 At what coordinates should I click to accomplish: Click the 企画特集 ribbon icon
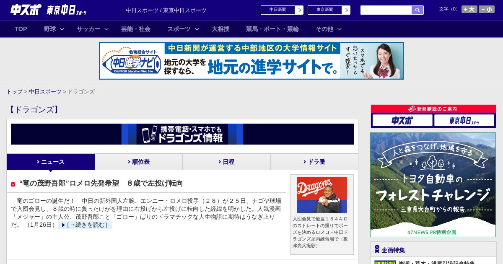click(x=377, y=249)
